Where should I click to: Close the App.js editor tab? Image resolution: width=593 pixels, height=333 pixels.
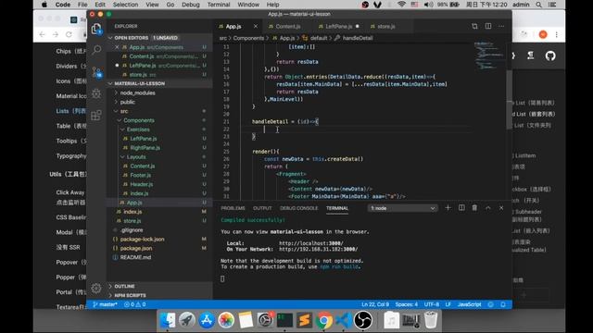(x=256, y=26)
